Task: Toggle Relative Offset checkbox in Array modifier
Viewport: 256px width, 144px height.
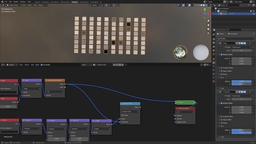Action: (x=222, y=54)
